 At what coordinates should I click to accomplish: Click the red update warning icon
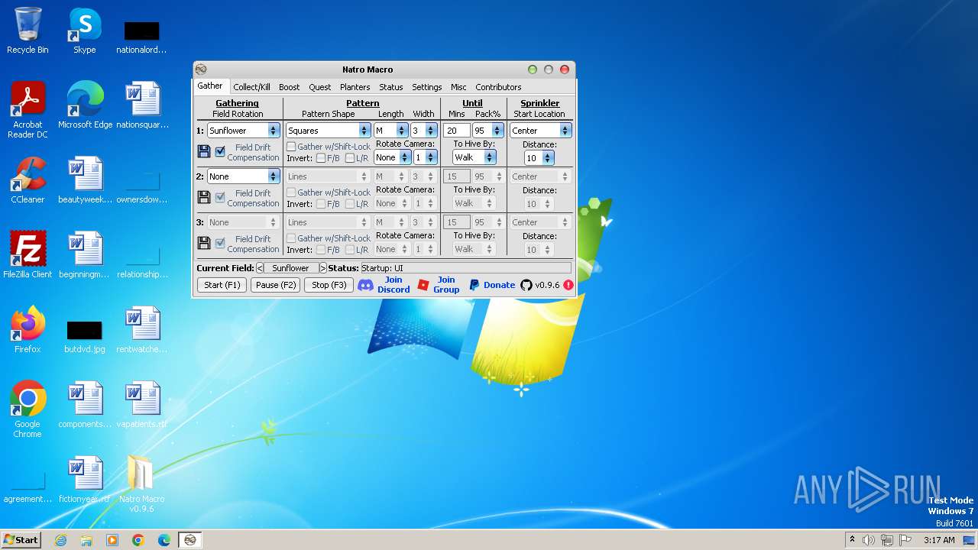point(568,285)
